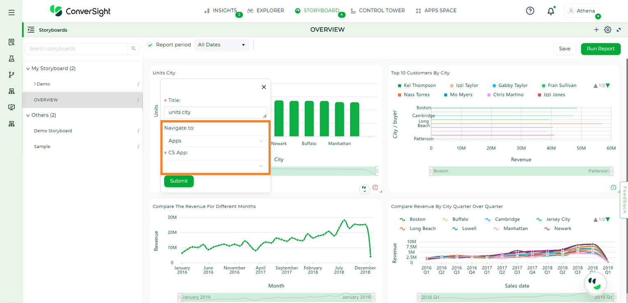The width and height of the screenshot is (628, 303).
Task: Click the search magnifier in storyboards search
Action: point(134,49)
